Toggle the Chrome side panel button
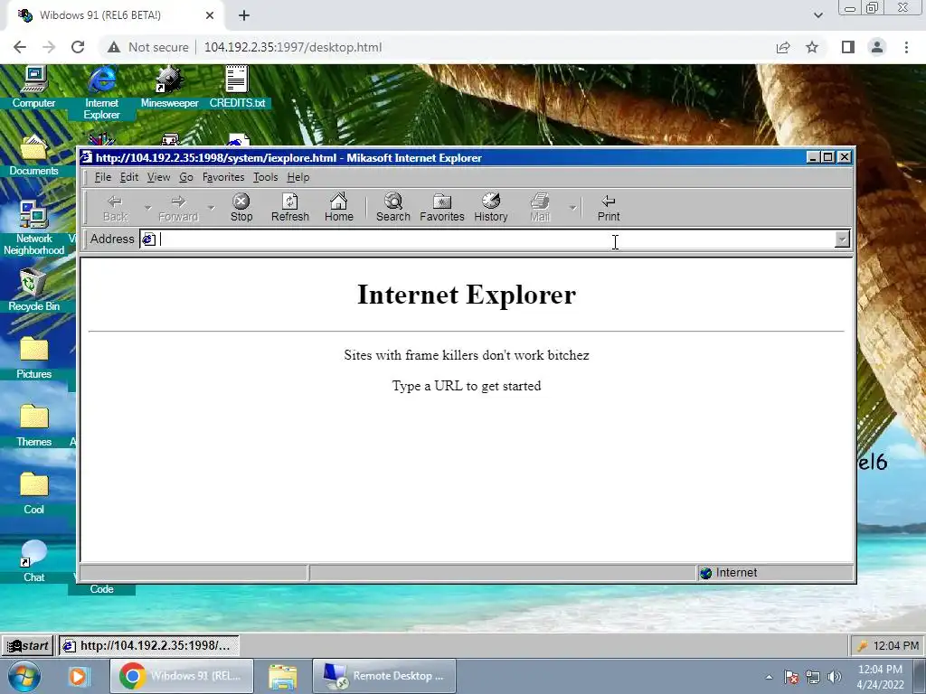This screenshot has width=926, height=694. (x=848, y=47)
